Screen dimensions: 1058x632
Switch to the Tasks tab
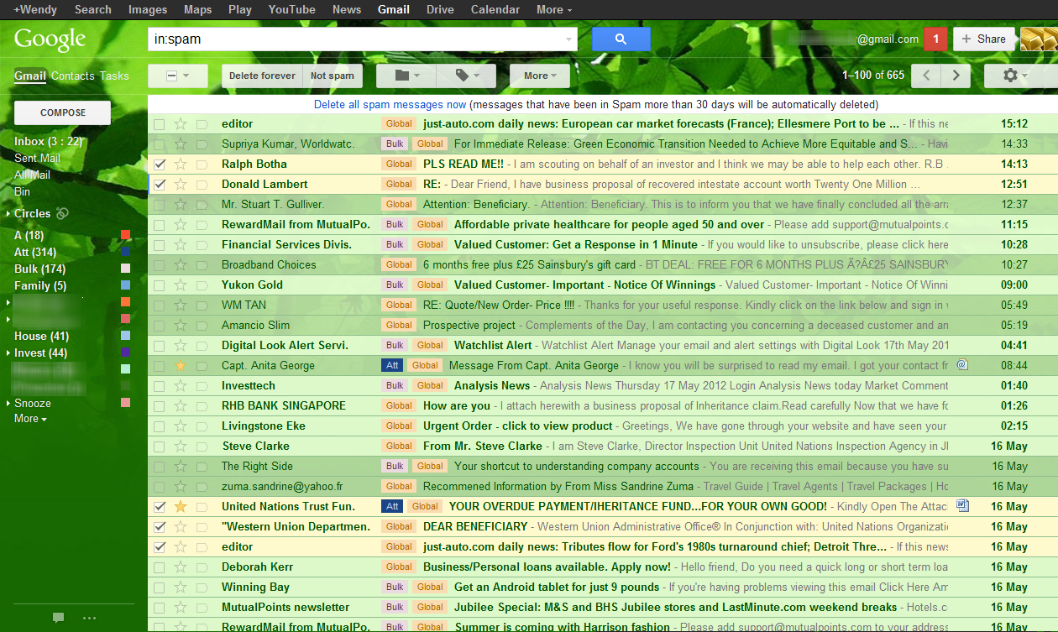pos(114,76)
